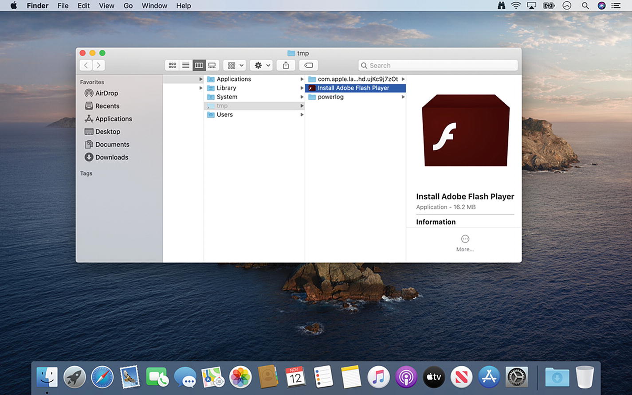Select the powerlog folder

click(x=355, y=97)
